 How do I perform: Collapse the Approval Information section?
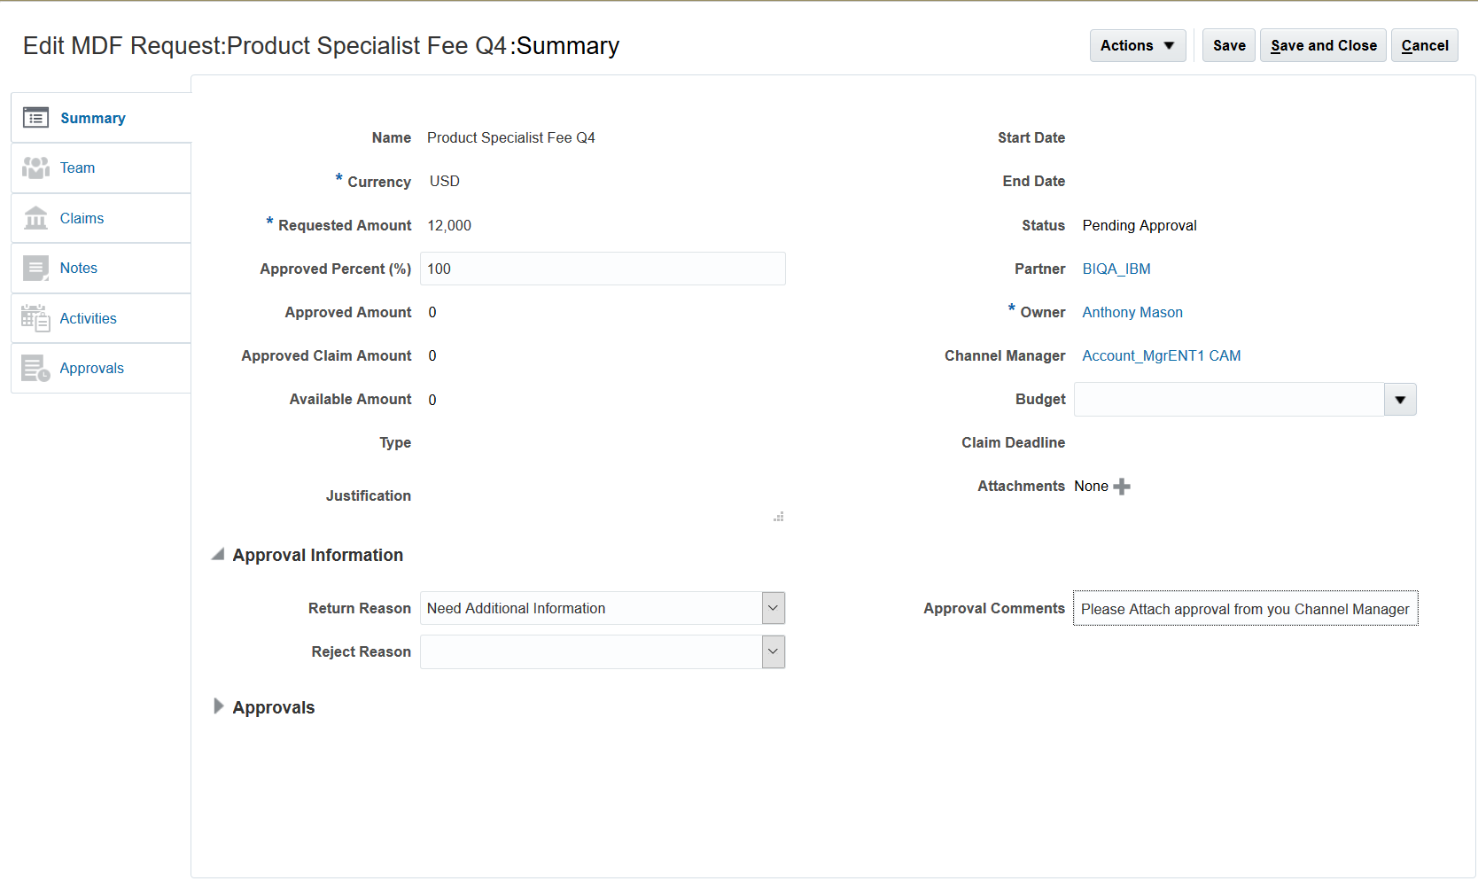(x=218, y=555)
